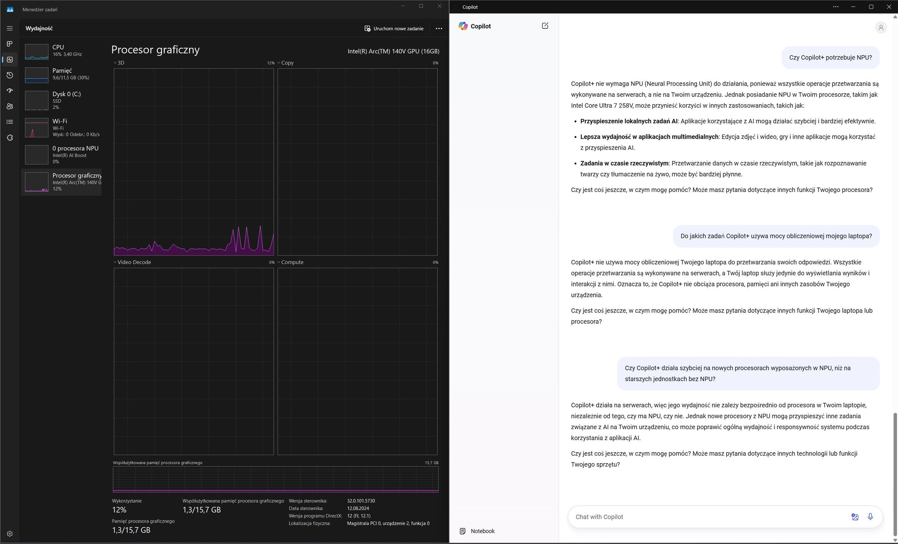Viewport: 898px width, 544px height.
Task: Click the 'Procesor graficzny' page heading
Action: pyautogui.click(x=156, y=49)
